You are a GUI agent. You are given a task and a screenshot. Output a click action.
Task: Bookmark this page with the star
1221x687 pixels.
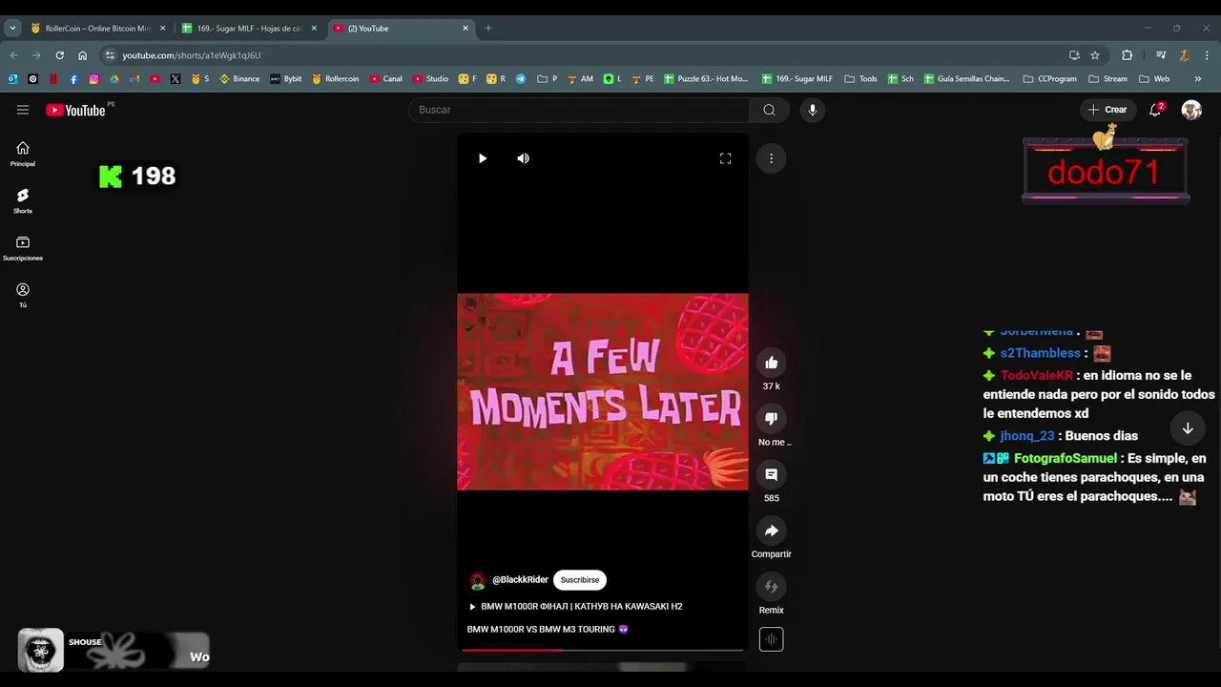tap(1095, 55)
